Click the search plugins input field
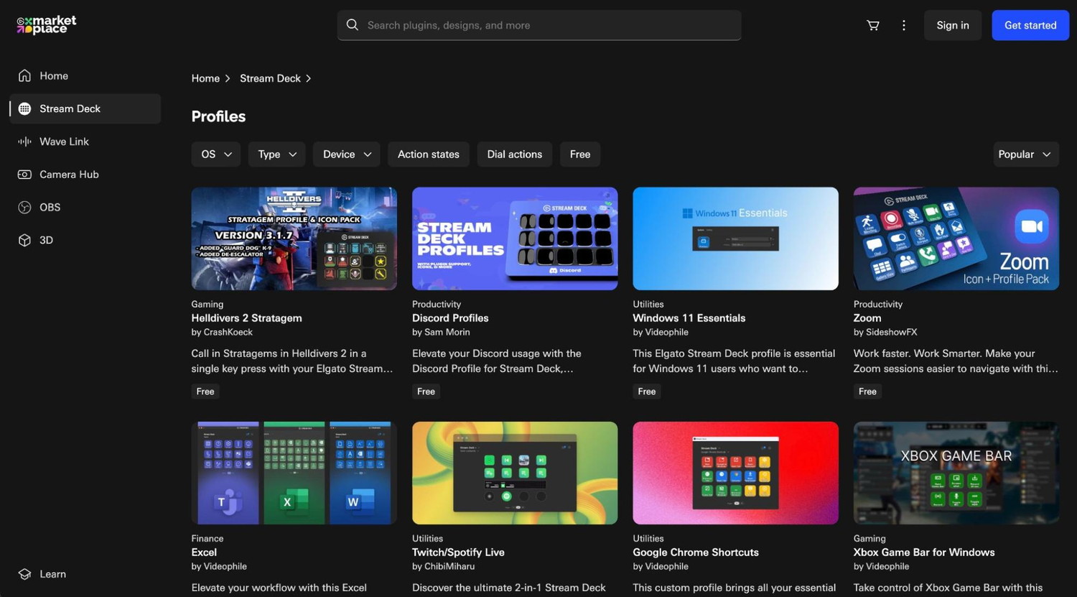 (538, 25)
